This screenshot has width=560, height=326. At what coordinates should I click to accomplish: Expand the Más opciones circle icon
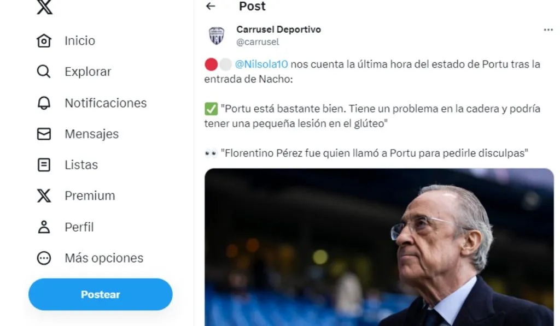click(x=44, y=258)
